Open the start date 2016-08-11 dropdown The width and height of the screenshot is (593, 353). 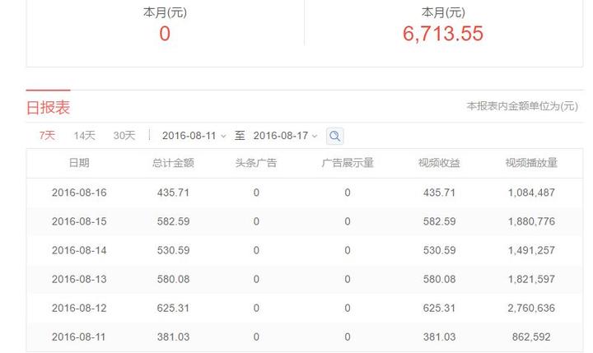194,136
